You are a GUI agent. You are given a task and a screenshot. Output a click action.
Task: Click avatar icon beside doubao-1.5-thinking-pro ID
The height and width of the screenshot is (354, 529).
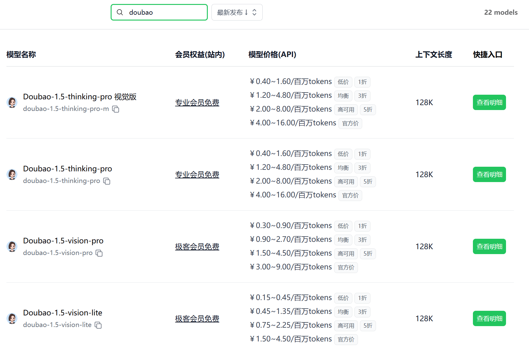(x=12, y=174)
